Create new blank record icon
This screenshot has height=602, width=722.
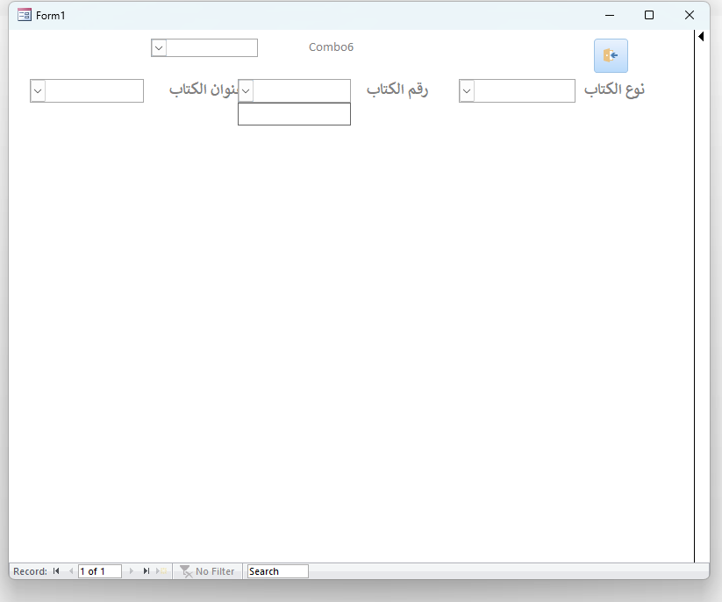coord(161,571)
